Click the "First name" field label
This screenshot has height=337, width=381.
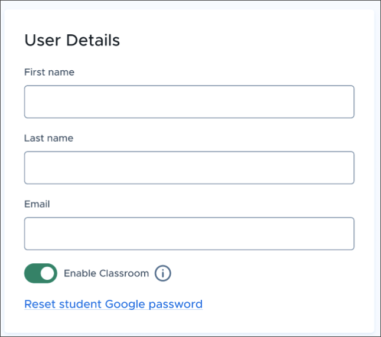[x=50, y=72]
